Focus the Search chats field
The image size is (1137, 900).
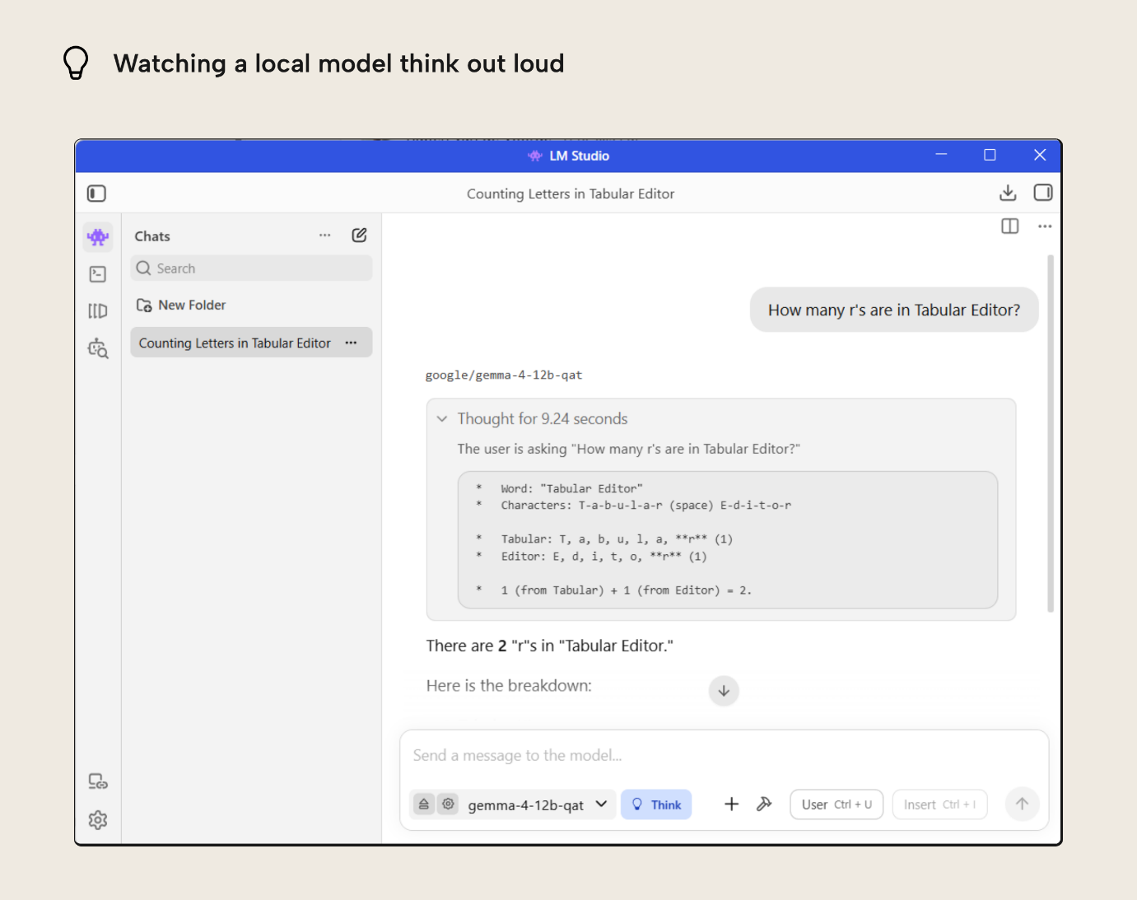(x=251, y=268)
